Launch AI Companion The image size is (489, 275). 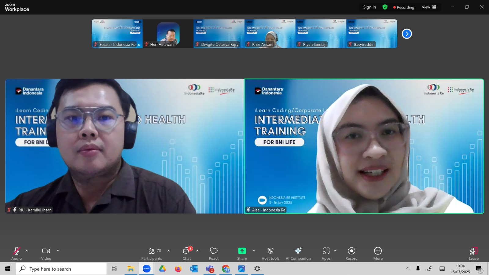click(298, 254)
